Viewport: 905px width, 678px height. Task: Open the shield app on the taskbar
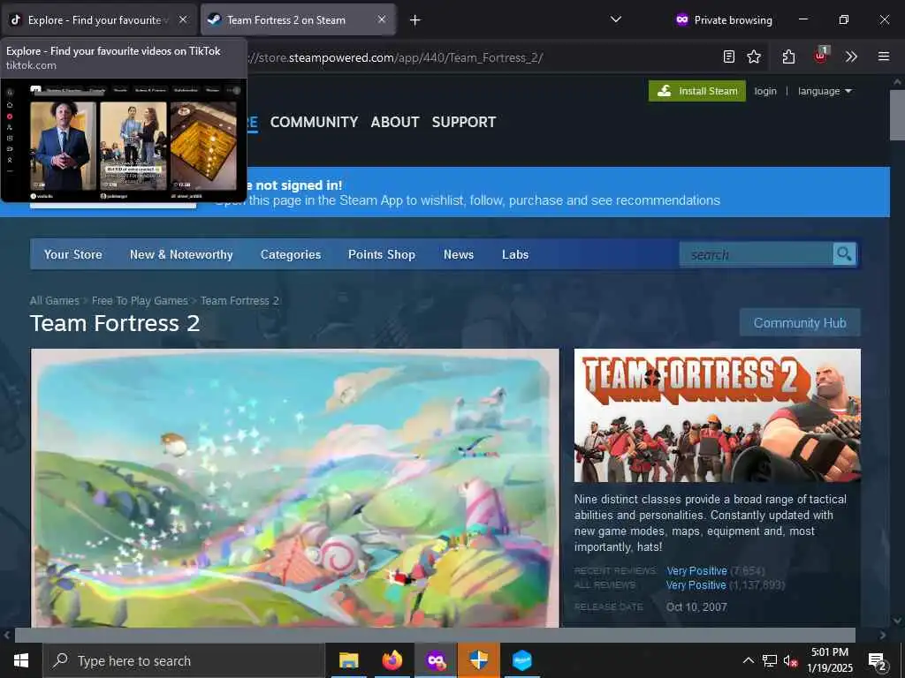pos(478,660)
